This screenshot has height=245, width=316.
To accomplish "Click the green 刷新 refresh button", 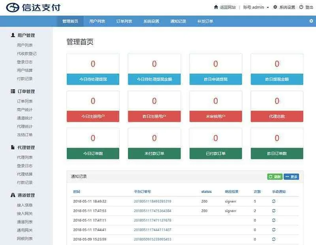I will pos(275,177).
